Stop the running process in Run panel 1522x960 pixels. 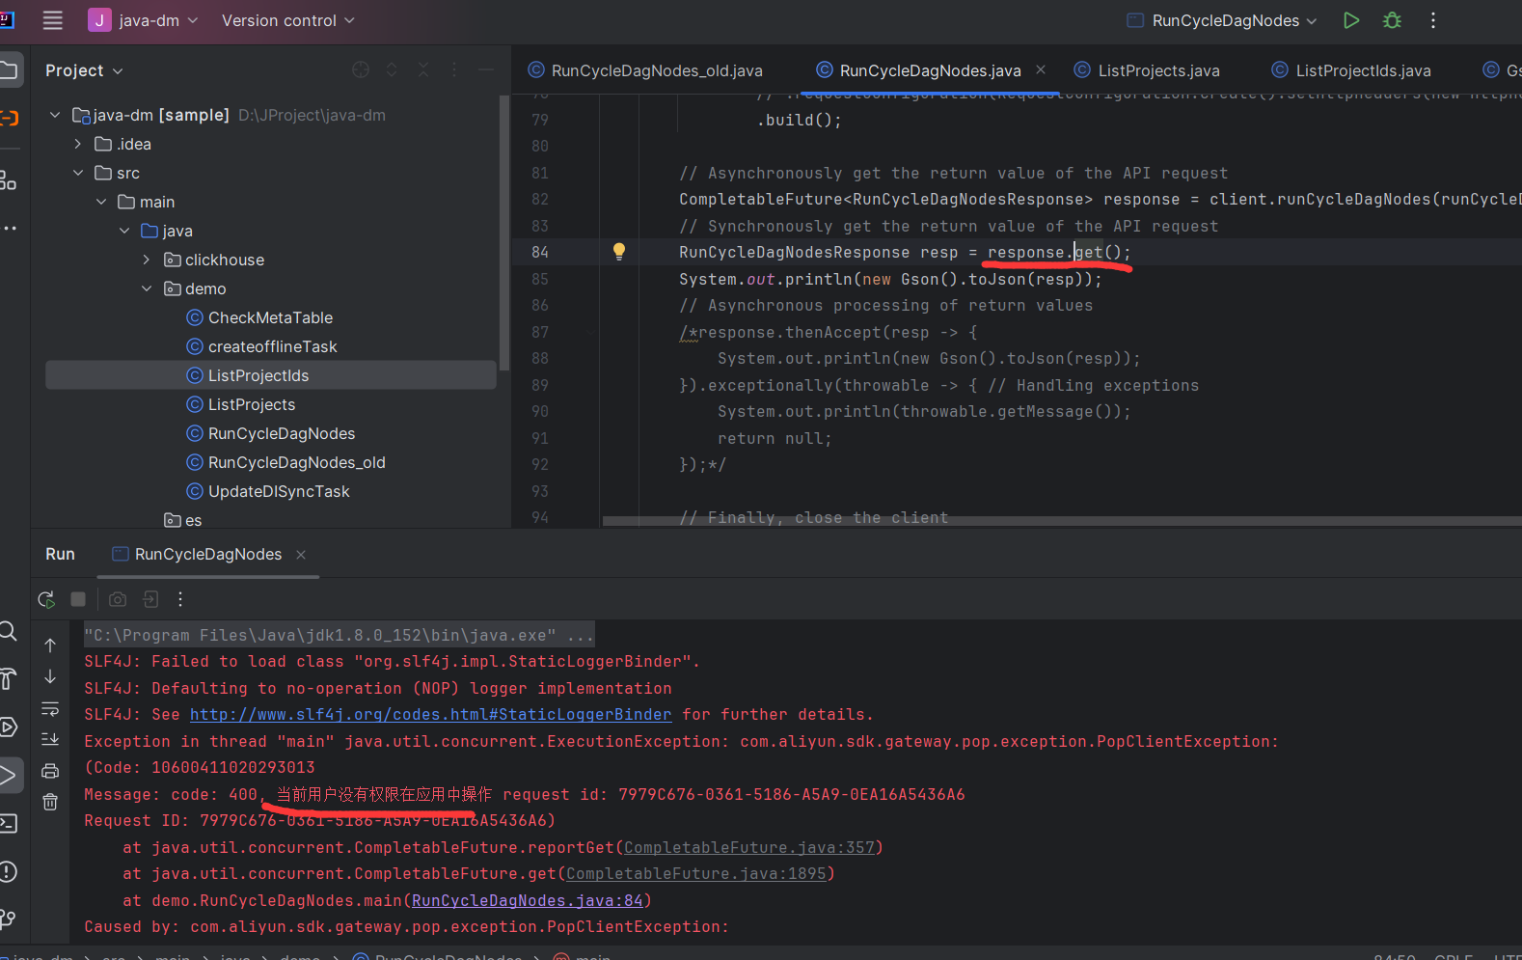tap(78, 599)
